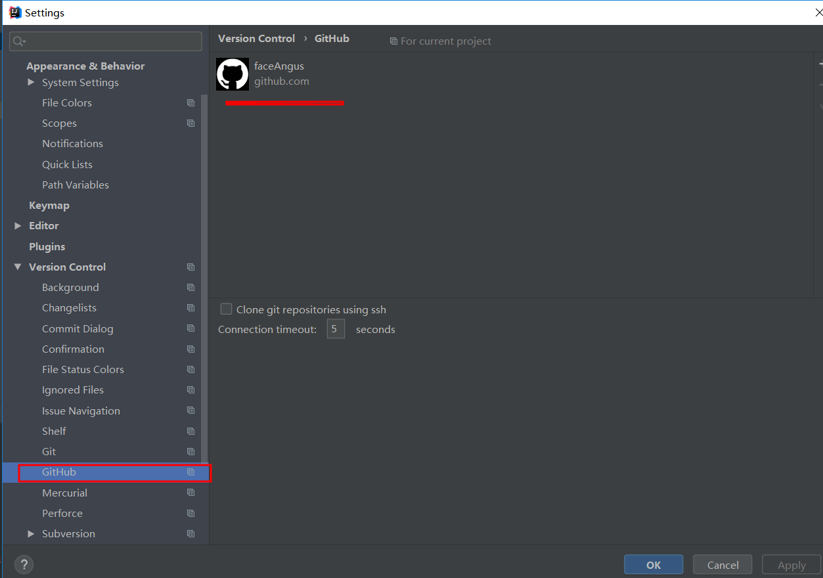Click the settings tree vertical scrollbar
Screen dimensions: 823x578
(204, 279)
